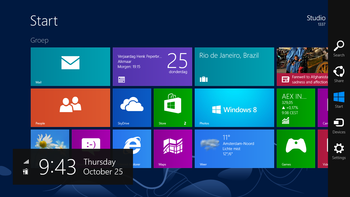Click the Start charm Windows logo

point(339,97)
